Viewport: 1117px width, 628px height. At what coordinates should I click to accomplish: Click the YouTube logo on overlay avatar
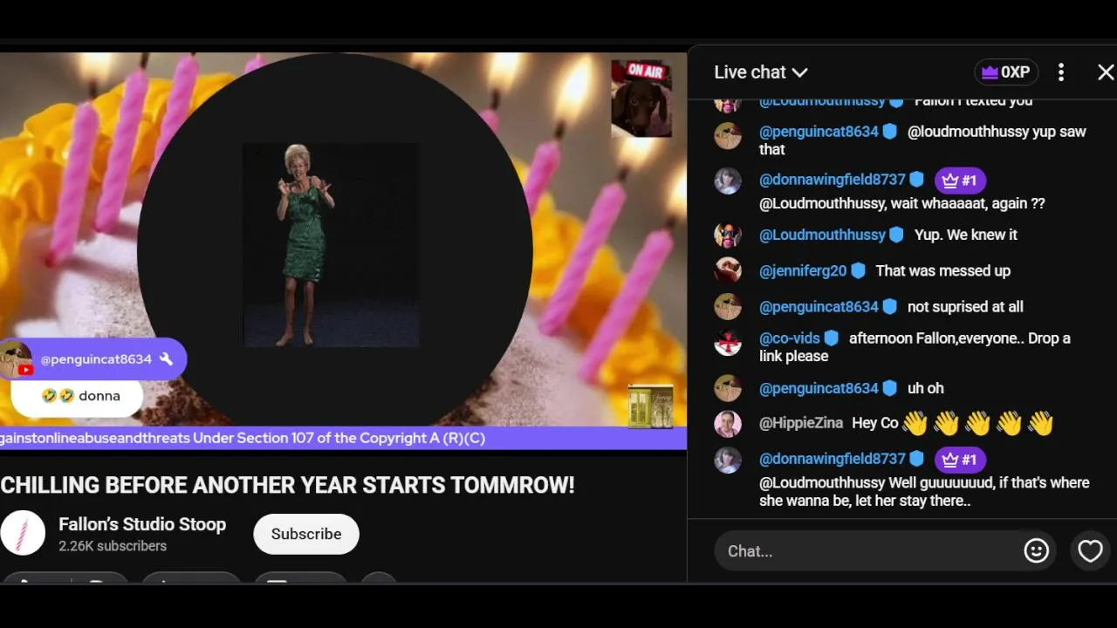[x=25, y=370]
